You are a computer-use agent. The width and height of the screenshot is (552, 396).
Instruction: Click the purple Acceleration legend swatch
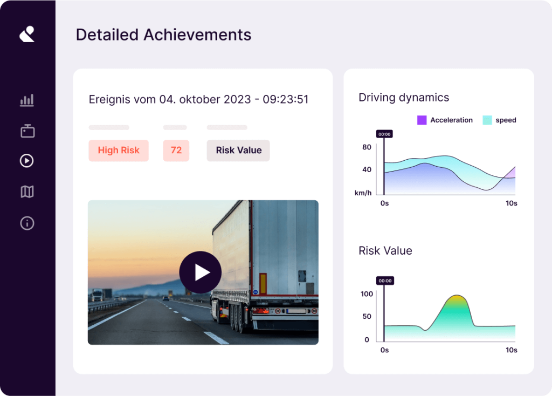tap(422, 120)
